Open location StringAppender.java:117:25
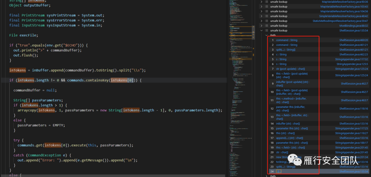 [x=352, y=128]
